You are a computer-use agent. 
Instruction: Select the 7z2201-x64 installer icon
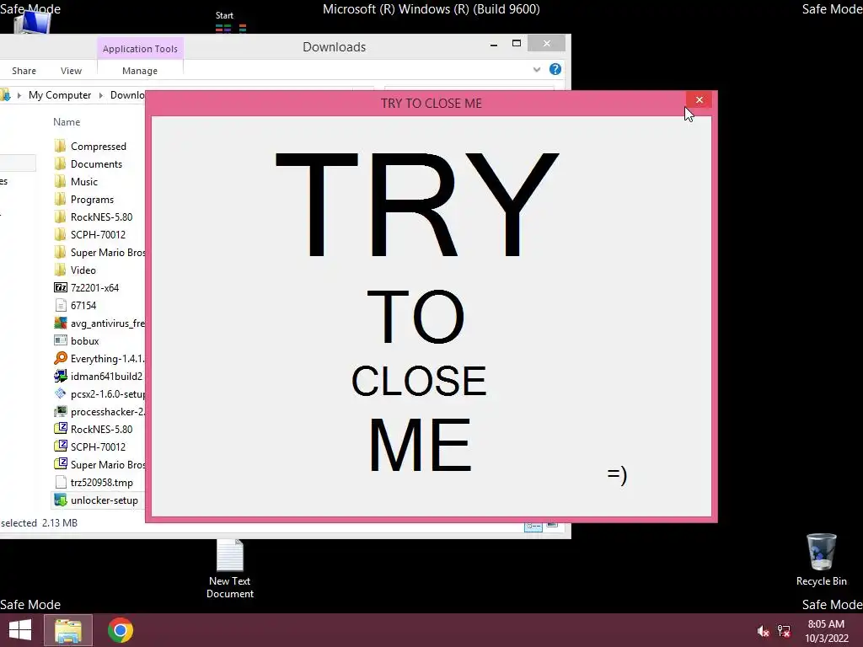coord(61,288)
